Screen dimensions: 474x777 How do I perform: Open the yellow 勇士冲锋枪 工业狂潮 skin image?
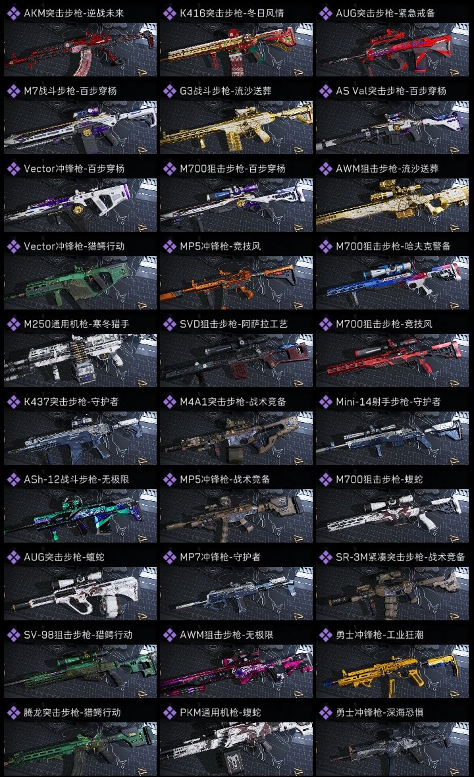[x=392, y=671]
